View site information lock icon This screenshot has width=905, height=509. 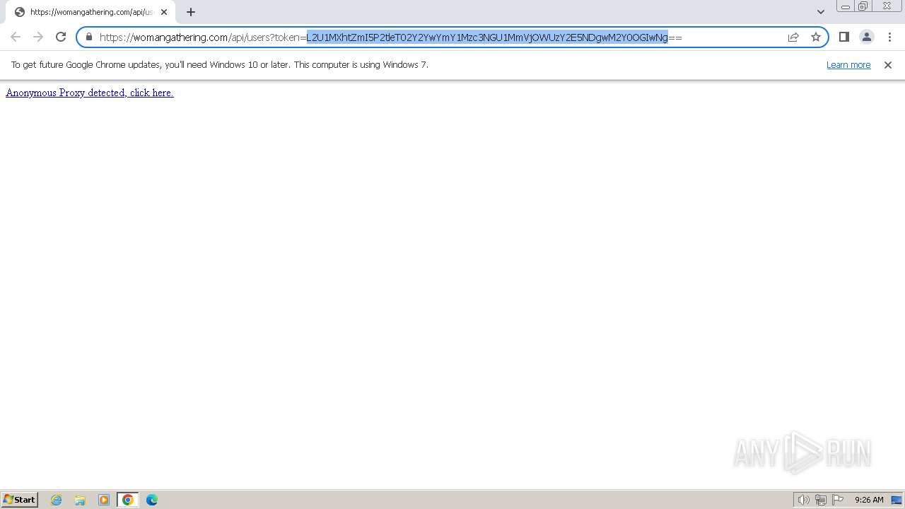coord(89,37)
